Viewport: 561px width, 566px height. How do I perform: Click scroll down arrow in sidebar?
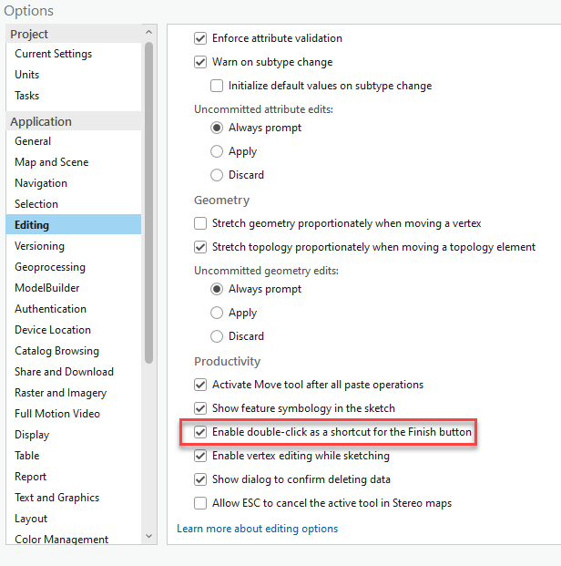(149, 536)
